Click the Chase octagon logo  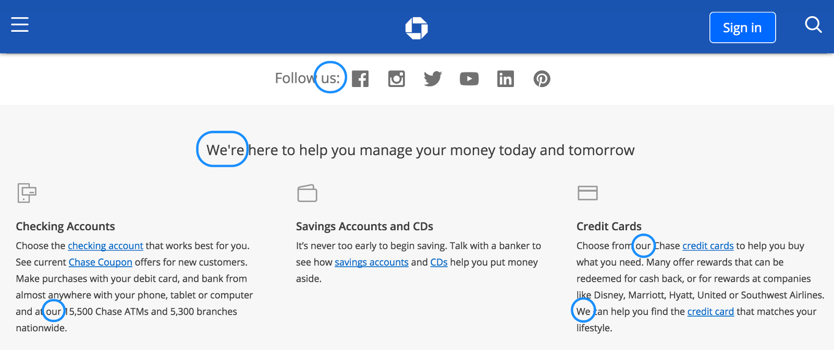coord(416,28)
